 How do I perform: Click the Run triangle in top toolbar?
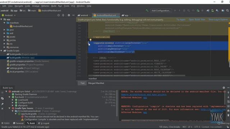[x=175, y=10]
